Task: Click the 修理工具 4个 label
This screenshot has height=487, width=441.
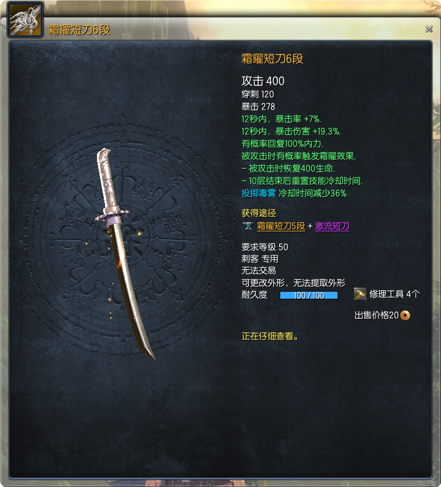Action: (394, 294)
